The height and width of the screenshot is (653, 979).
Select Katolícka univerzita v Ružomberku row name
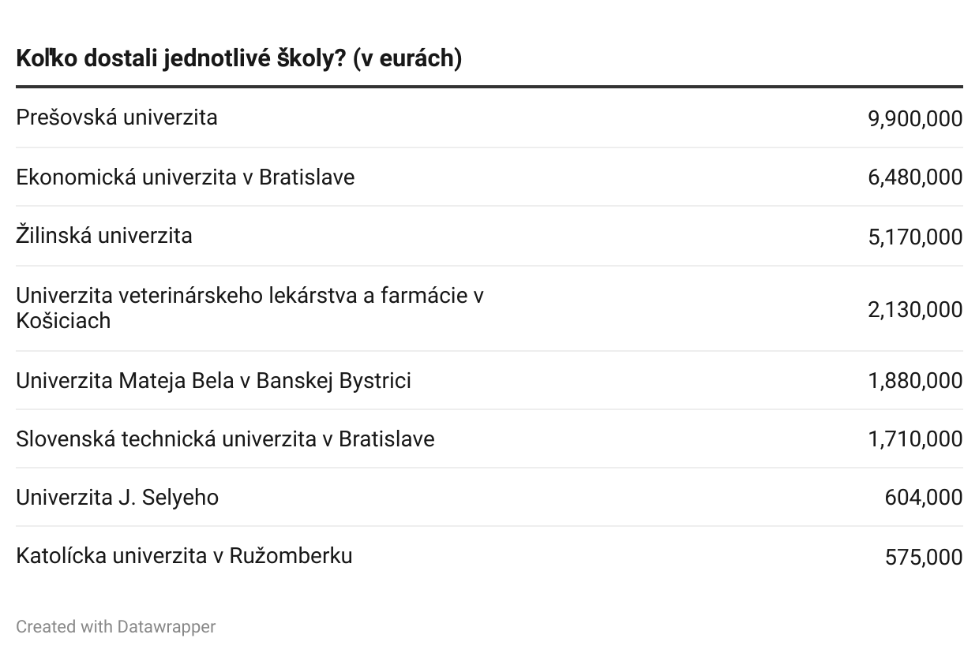coord(184,556)
